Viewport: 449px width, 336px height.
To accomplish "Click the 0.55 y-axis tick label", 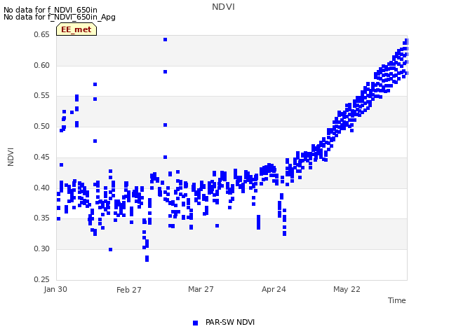I will (x=41, y=96).
